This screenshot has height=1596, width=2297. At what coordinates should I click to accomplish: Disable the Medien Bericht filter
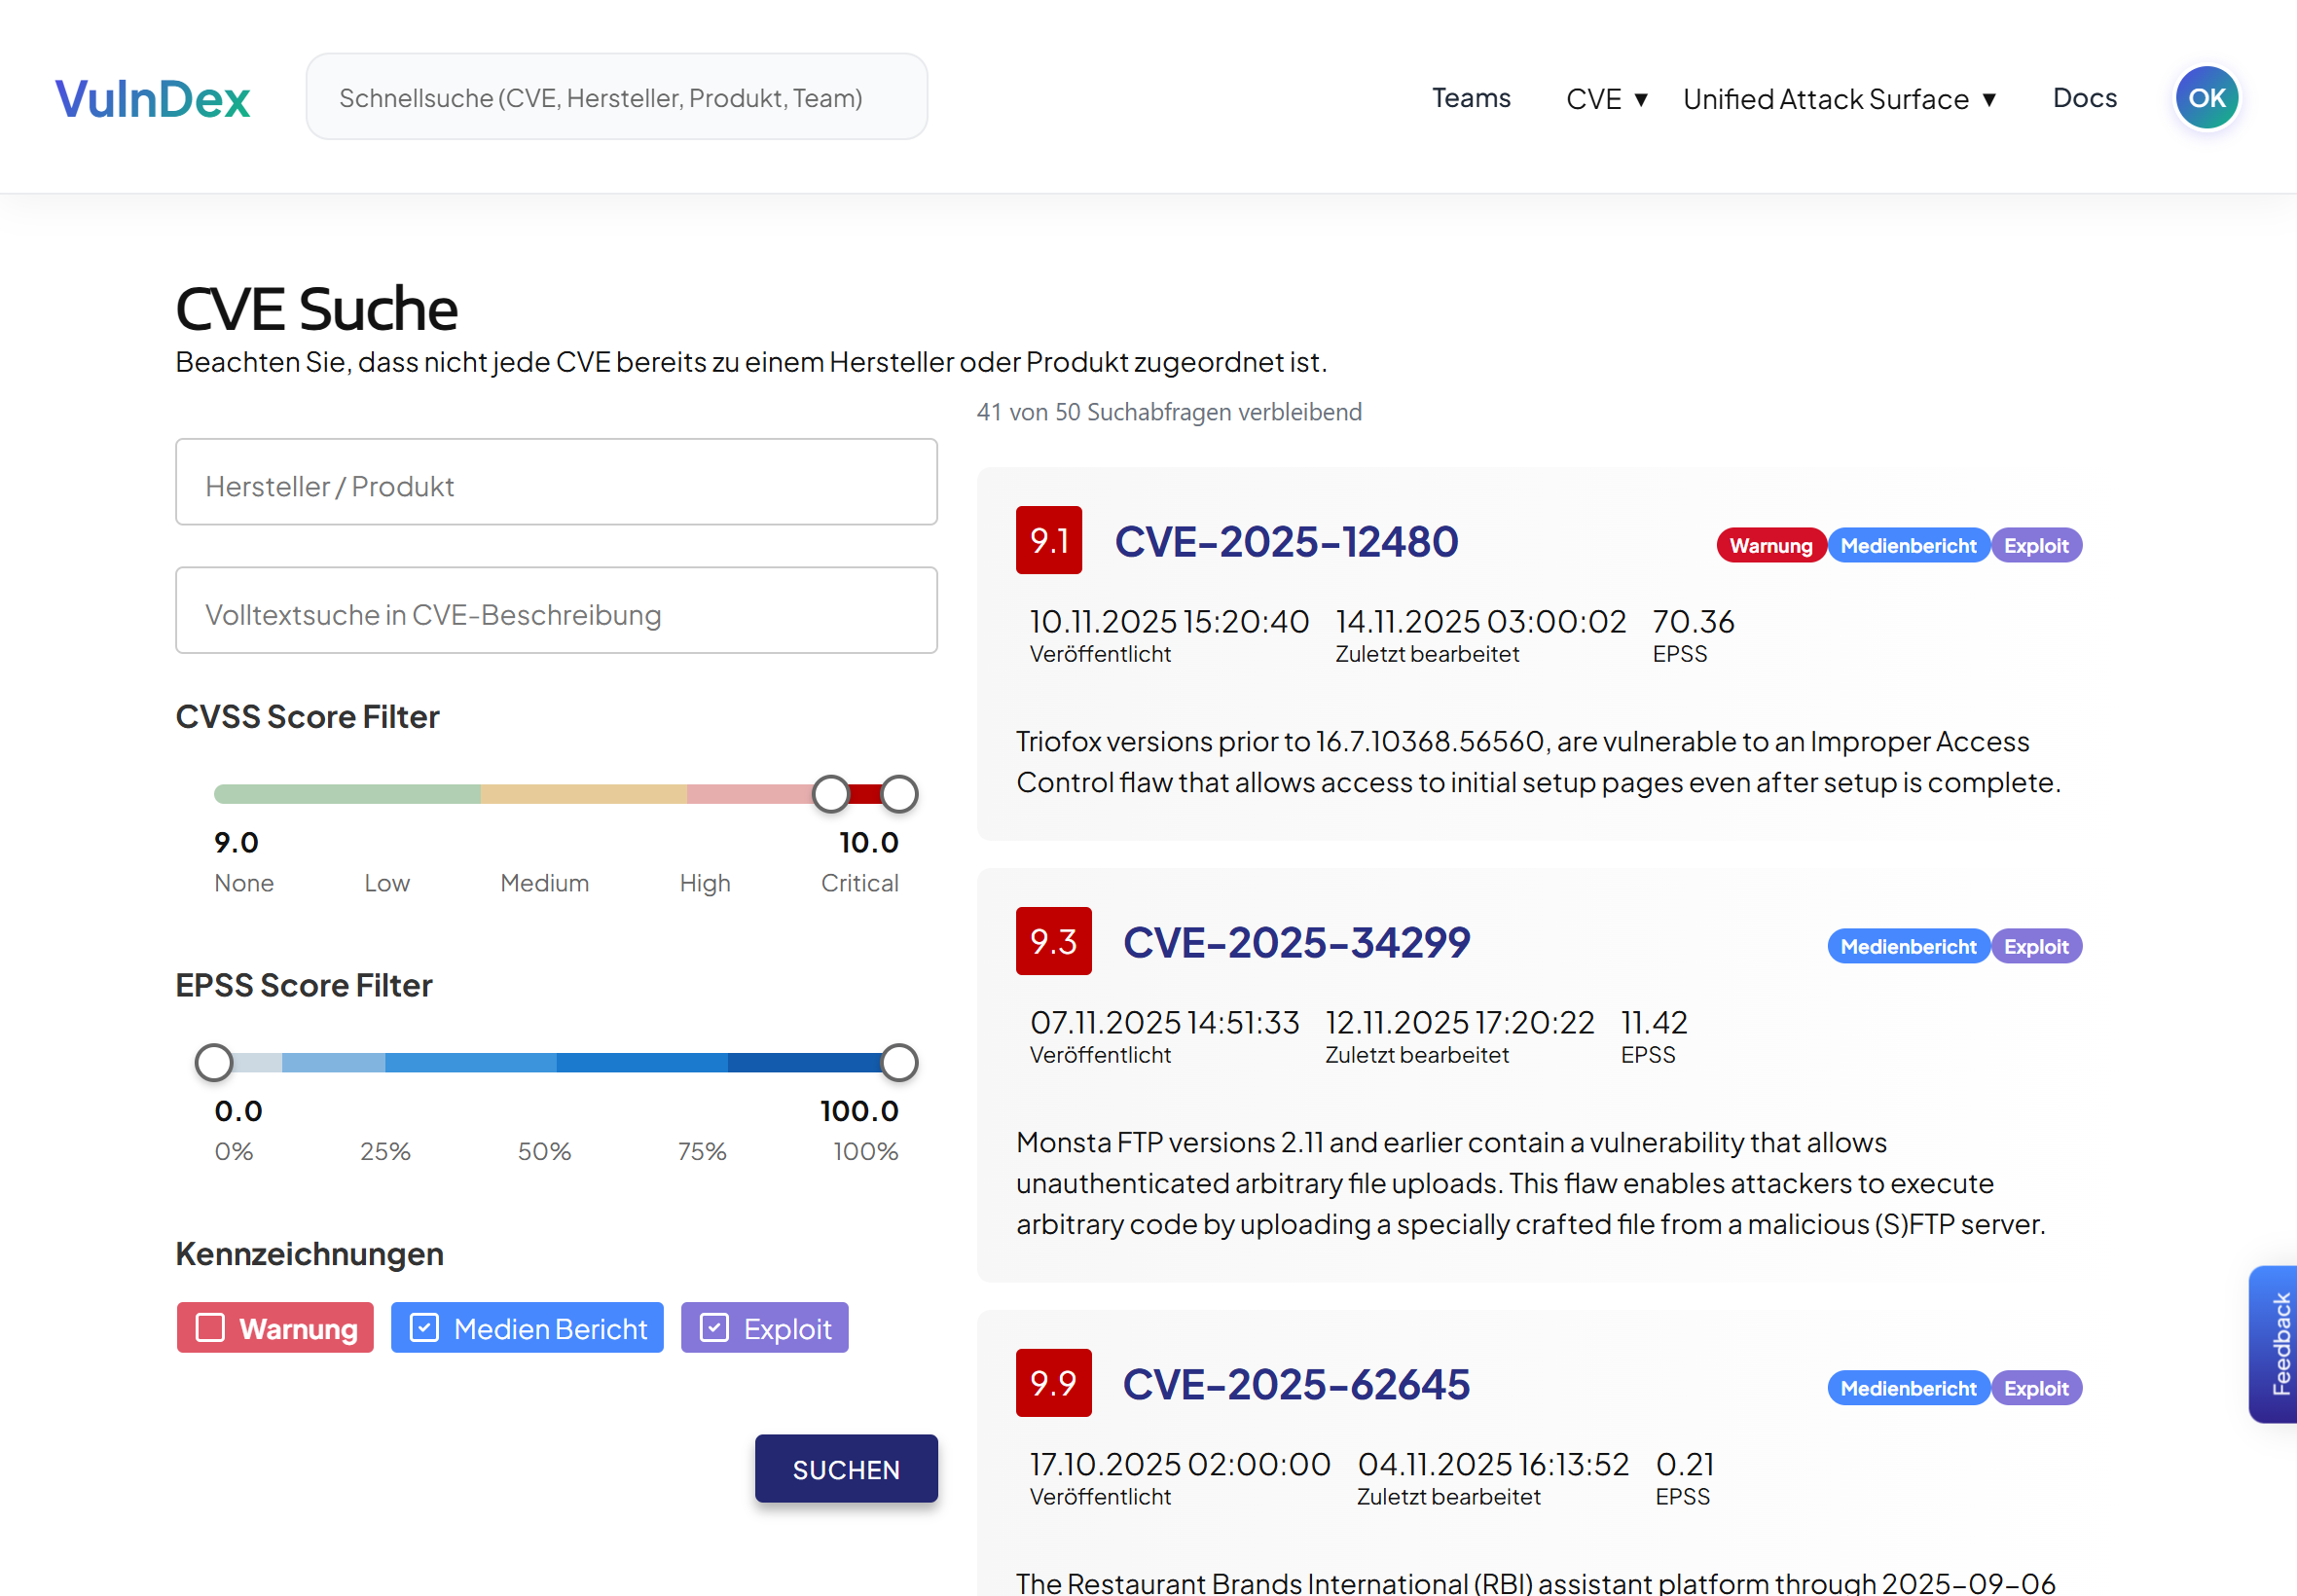pyautogui.click(x=526, y=1327)
